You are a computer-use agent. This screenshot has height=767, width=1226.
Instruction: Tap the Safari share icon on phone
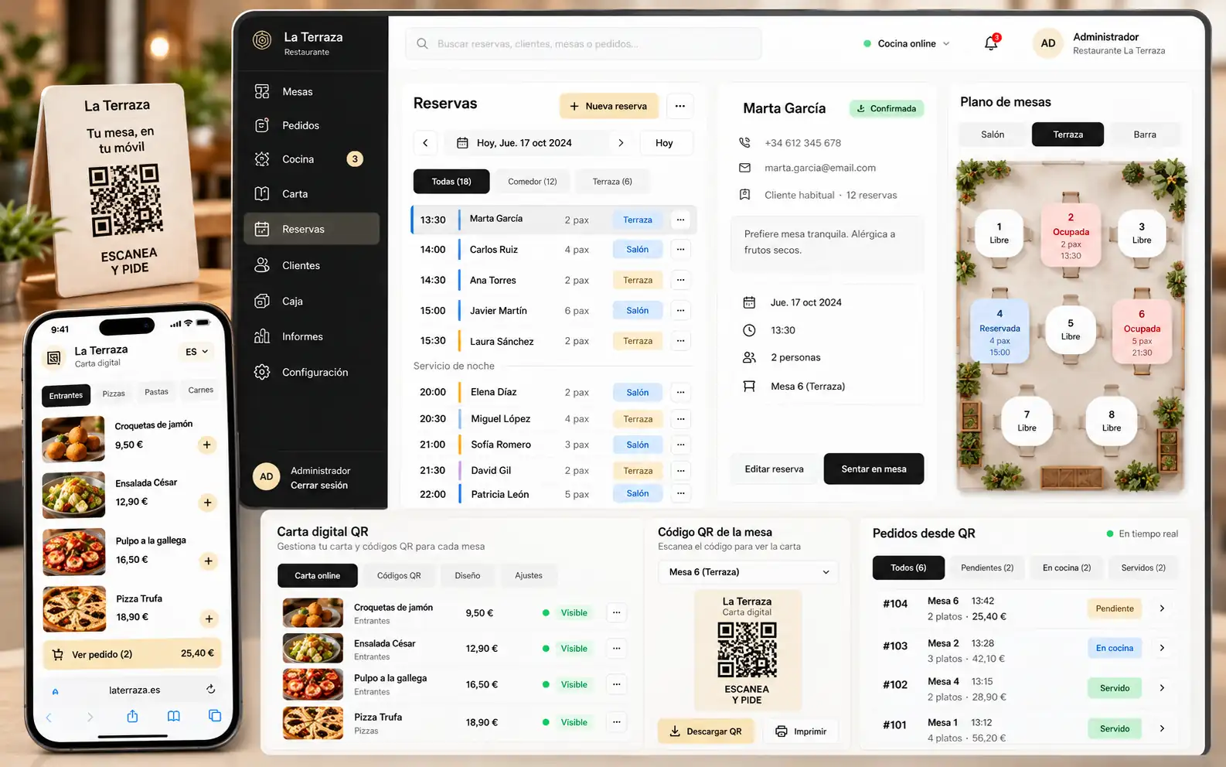tap(132, 716)
